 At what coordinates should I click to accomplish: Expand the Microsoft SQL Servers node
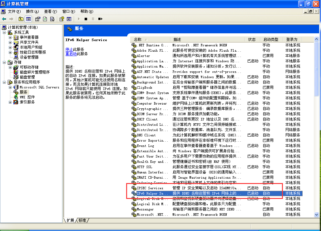10,87
